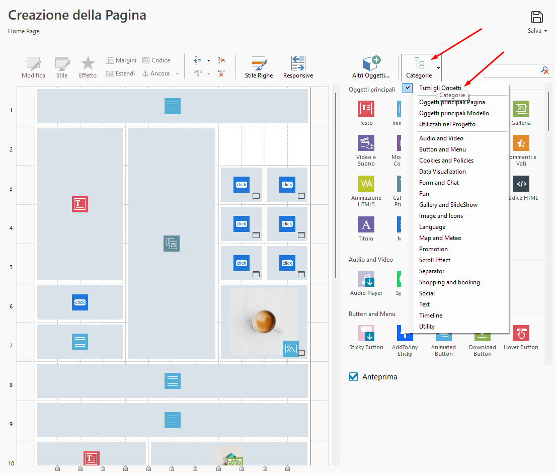Choose Gallery and SlideShow category

[x=448, y=205]
